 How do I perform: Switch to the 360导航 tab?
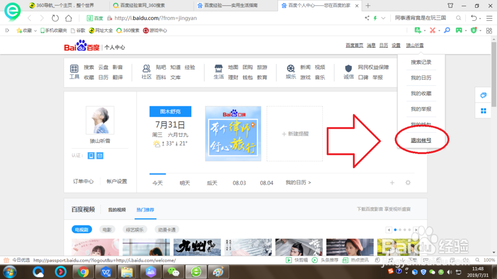66,5
